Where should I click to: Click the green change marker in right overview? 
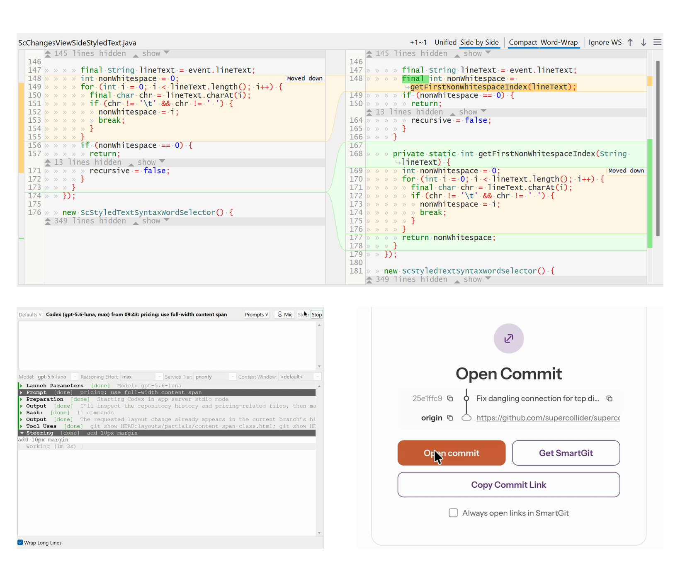[650, 194]
